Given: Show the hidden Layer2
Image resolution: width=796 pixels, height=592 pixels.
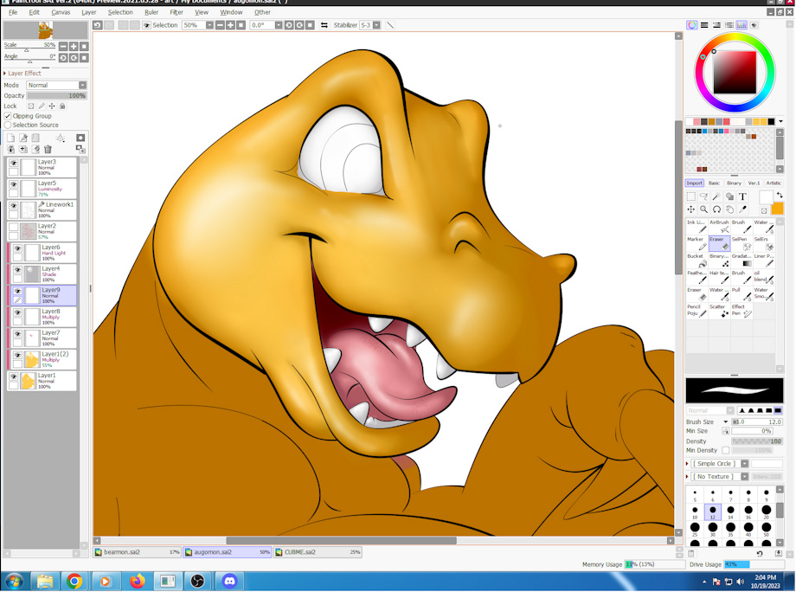Looking at the screenshot, I should click(x=14, y=227).
